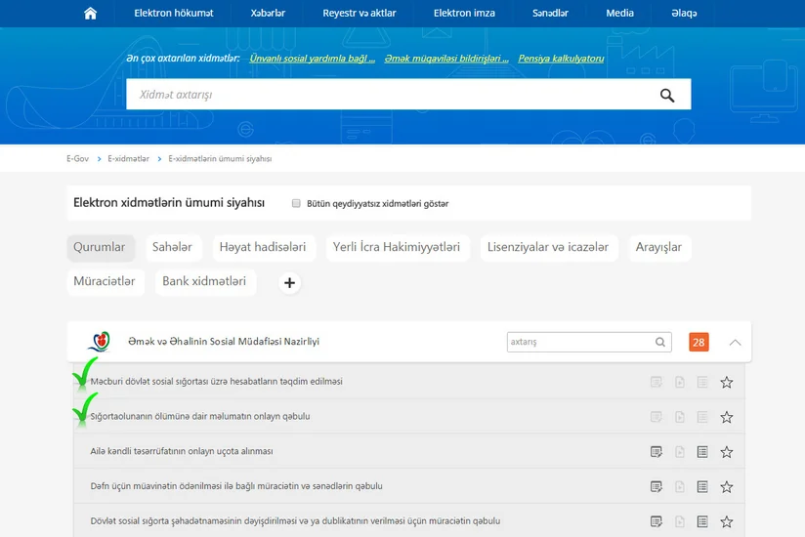Screen dimensions: 805x537
Task: Click the orange 28 services count badge
Action: pyautogui.click(x=699, y=342)
